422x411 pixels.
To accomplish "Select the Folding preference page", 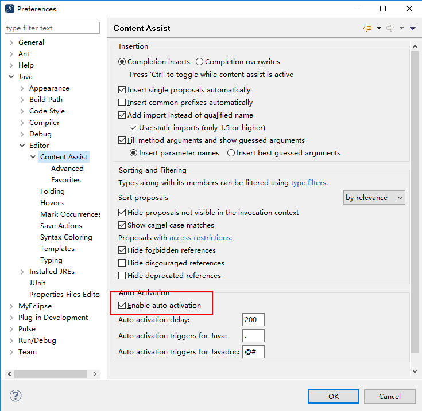I will point(52,191).
